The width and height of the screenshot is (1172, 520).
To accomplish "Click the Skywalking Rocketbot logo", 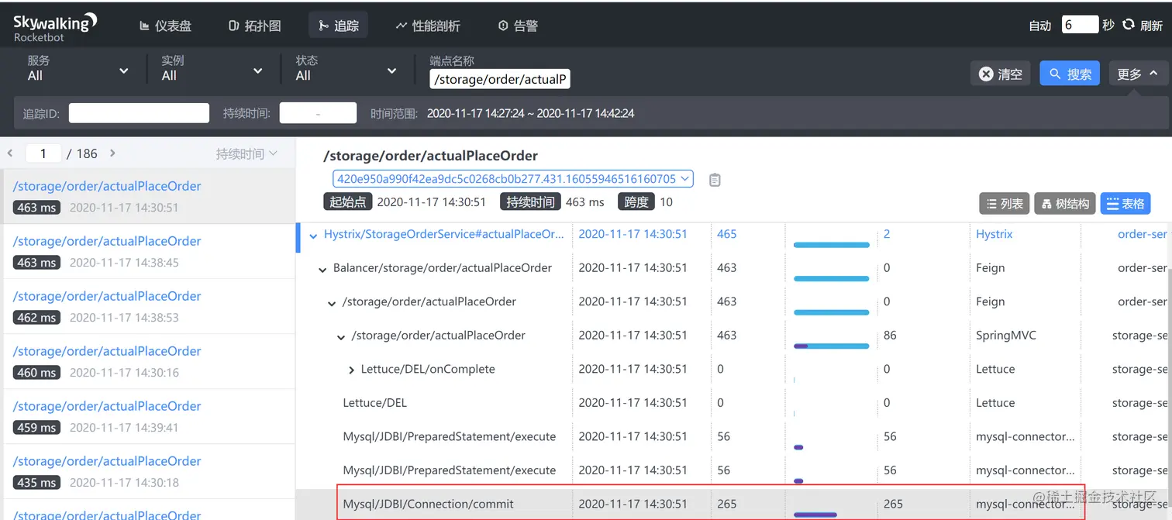I will pos(55,26).
